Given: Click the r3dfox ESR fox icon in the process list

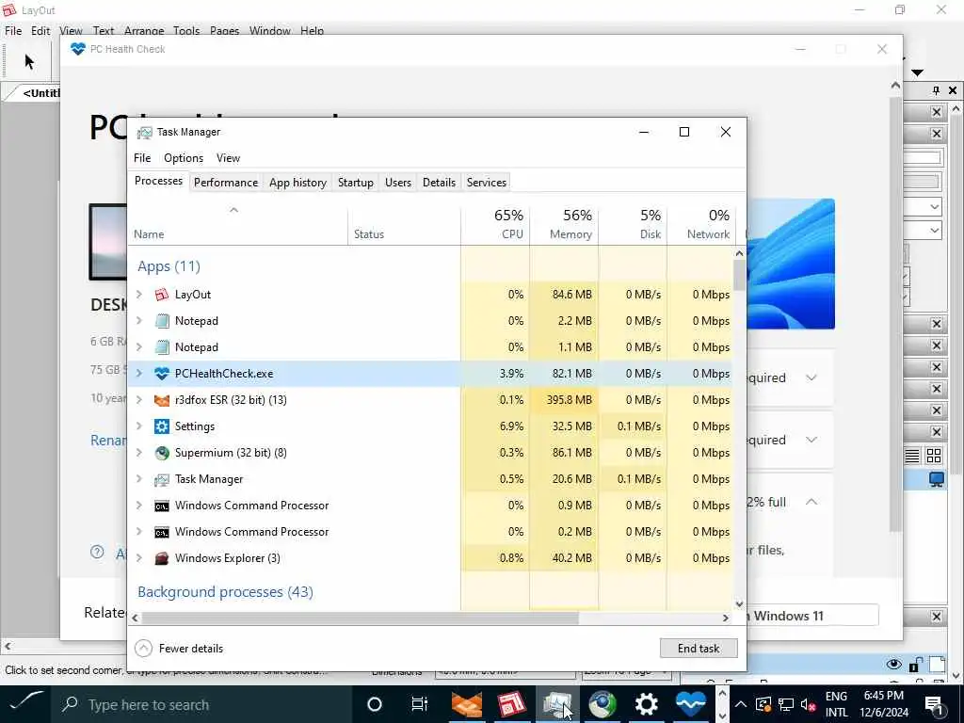Looking at the screenshot, I should (162, 400).
